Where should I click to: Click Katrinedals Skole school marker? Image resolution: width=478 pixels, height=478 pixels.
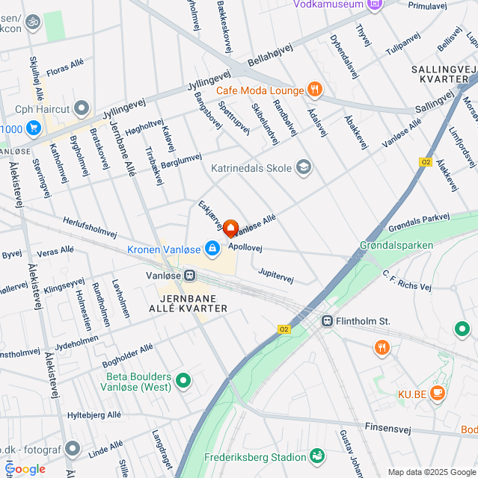pyautogui.click(x=304, y=167)
